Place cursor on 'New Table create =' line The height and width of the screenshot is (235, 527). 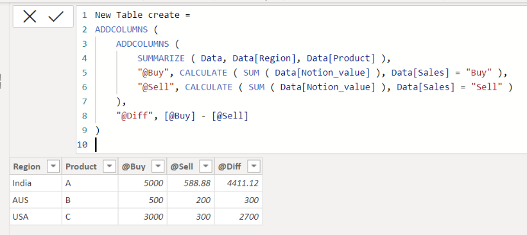(x=143, y=15)
